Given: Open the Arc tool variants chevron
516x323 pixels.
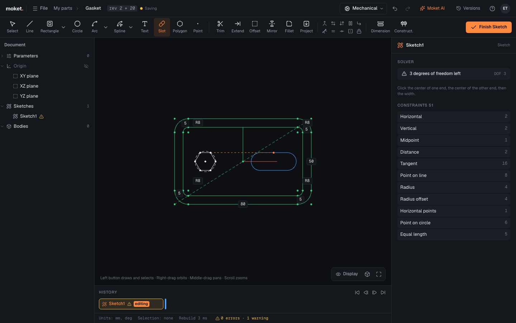Looking at the screenshot, I should point(106,27).
